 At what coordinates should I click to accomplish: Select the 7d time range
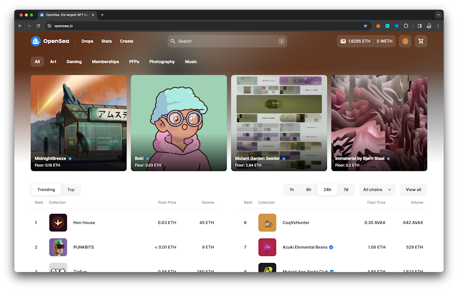[346, 190]
